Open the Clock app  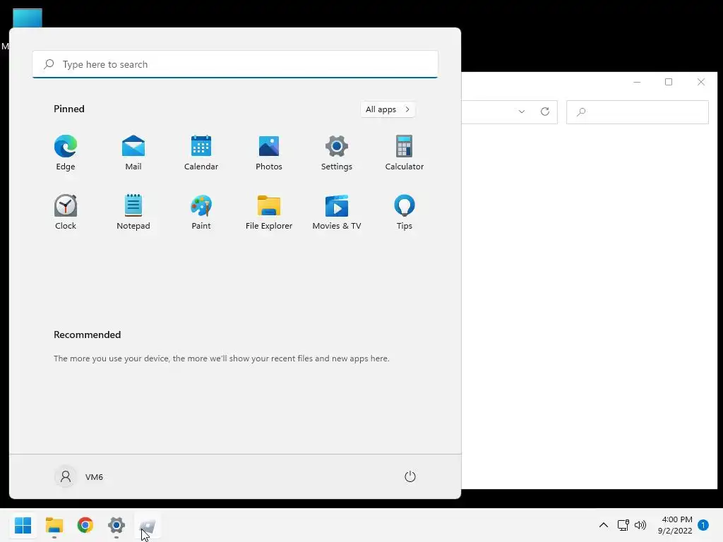pyautogui.click(x=66, y=212)
